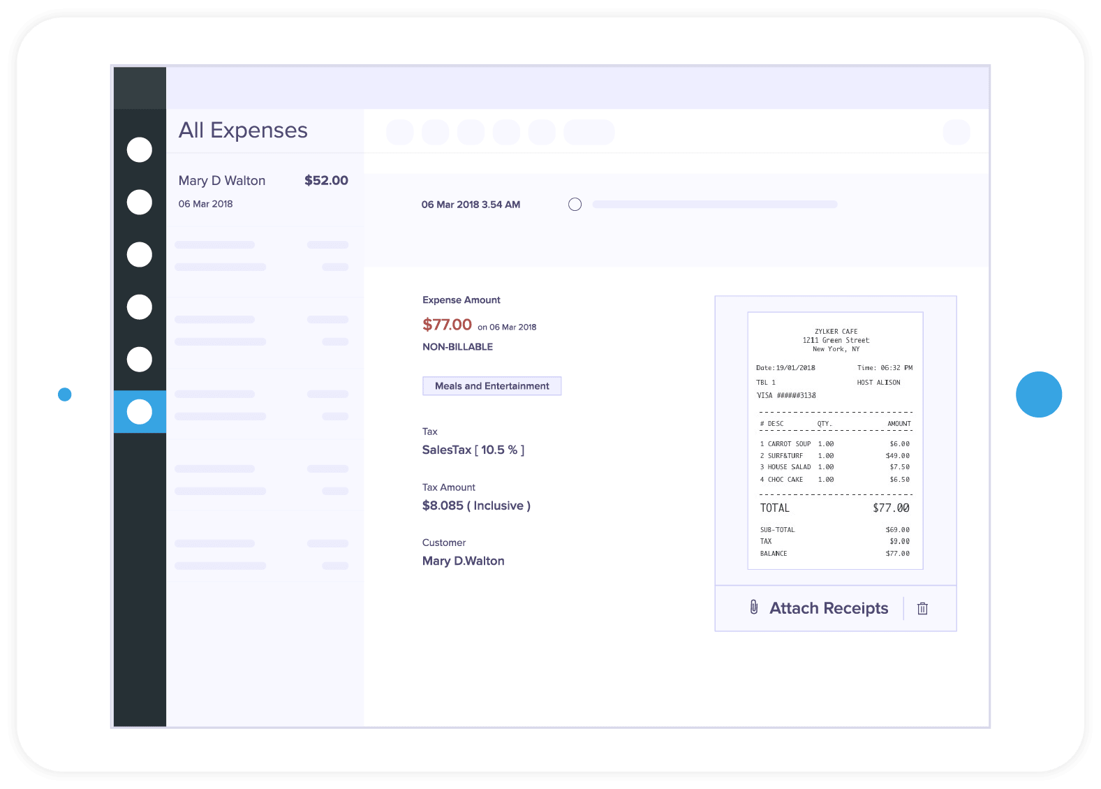Select the customer name Mary D.Walton

click(463, 561)
